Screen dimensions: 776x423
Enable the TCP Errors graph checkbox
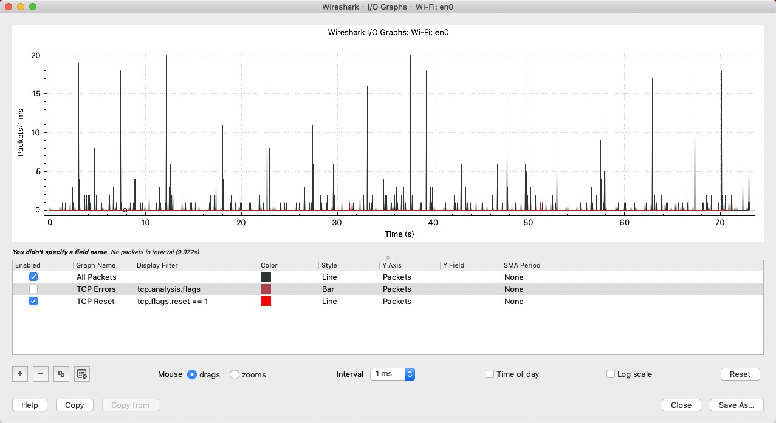pyautogui.click(x=33, y=289)
